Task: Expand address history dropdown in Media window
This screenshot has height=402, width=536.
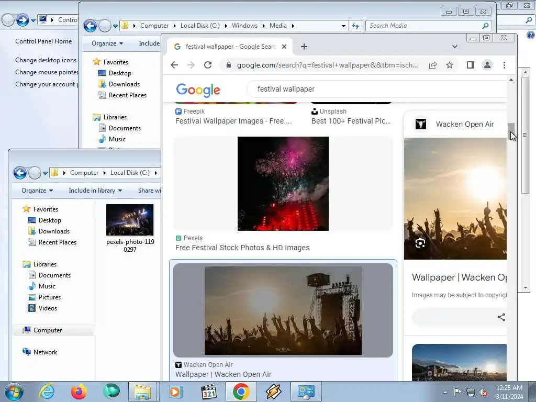Action: pyautogui.click(x=343, y=26)
